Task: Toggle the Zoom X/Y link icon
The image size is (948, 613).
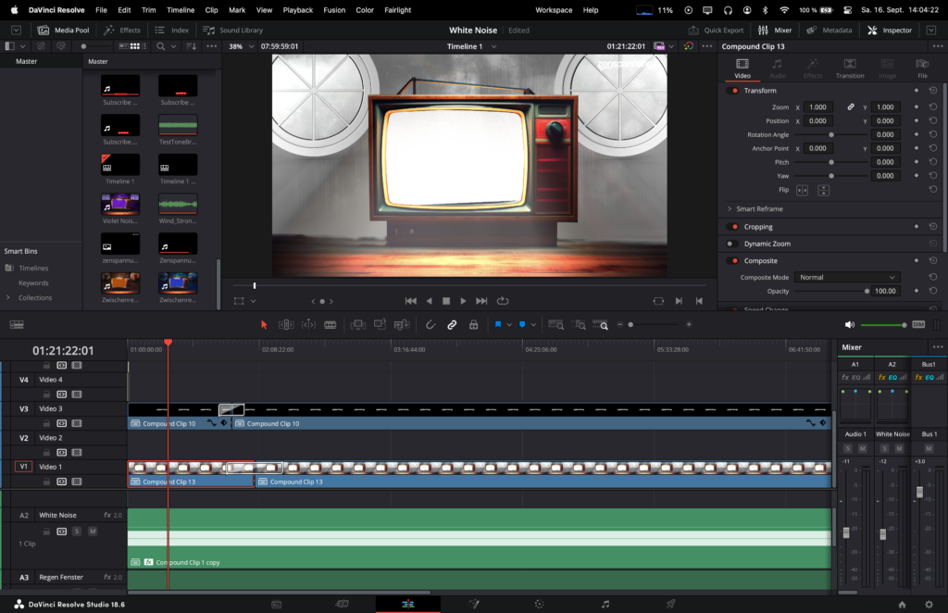Action: pos(851,107)
